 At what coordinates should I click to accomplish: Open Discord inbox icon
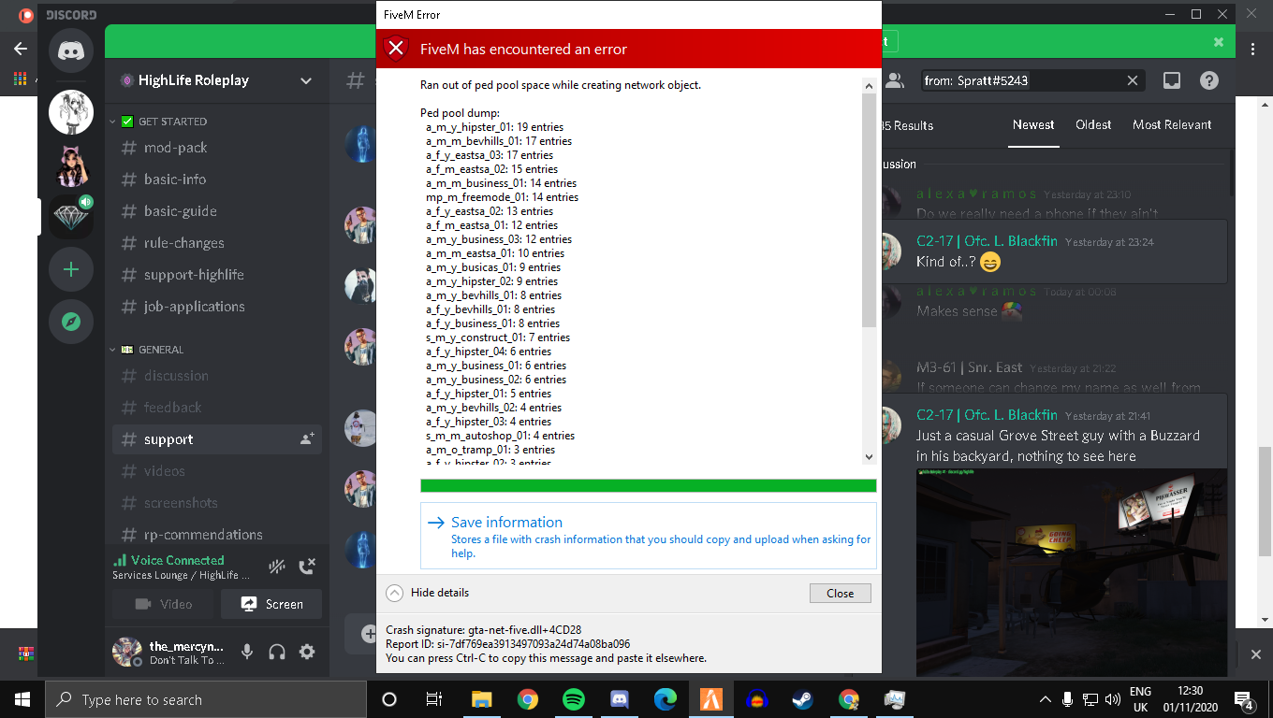[x=1172, y=80]
